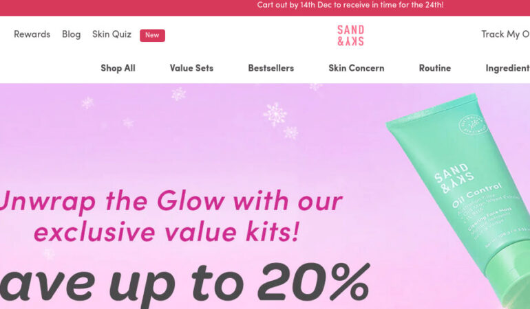
Task: Click the Save up to 20% text
Action: click(x=184, y=284)
